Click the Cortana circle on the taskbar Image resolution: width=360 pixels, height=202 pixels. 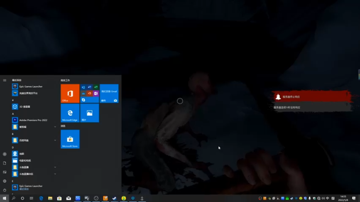tap(22, 198)
